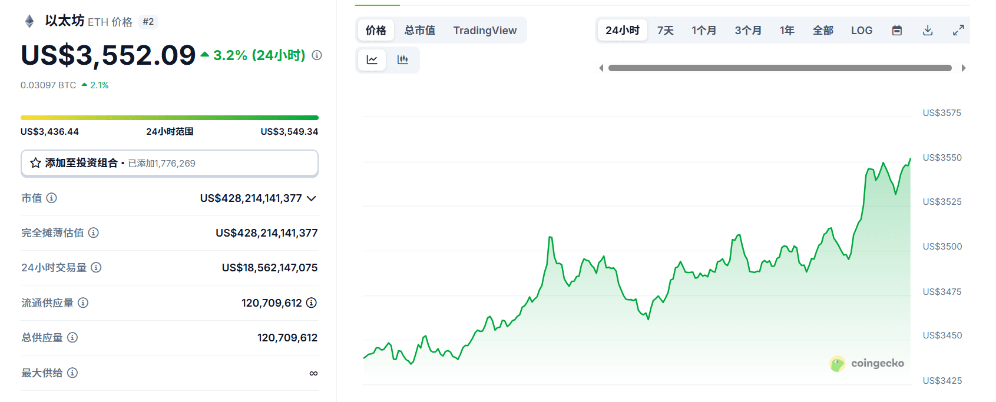The height and width of the screenshot is (402, 996).
Task: Click the US$3575 axis label
Action: [x=942, y=113]
